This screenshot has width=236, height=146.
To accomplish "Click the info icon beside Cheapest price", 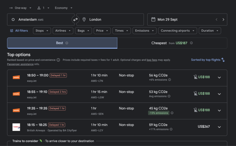I will click(x=191, y=43).
